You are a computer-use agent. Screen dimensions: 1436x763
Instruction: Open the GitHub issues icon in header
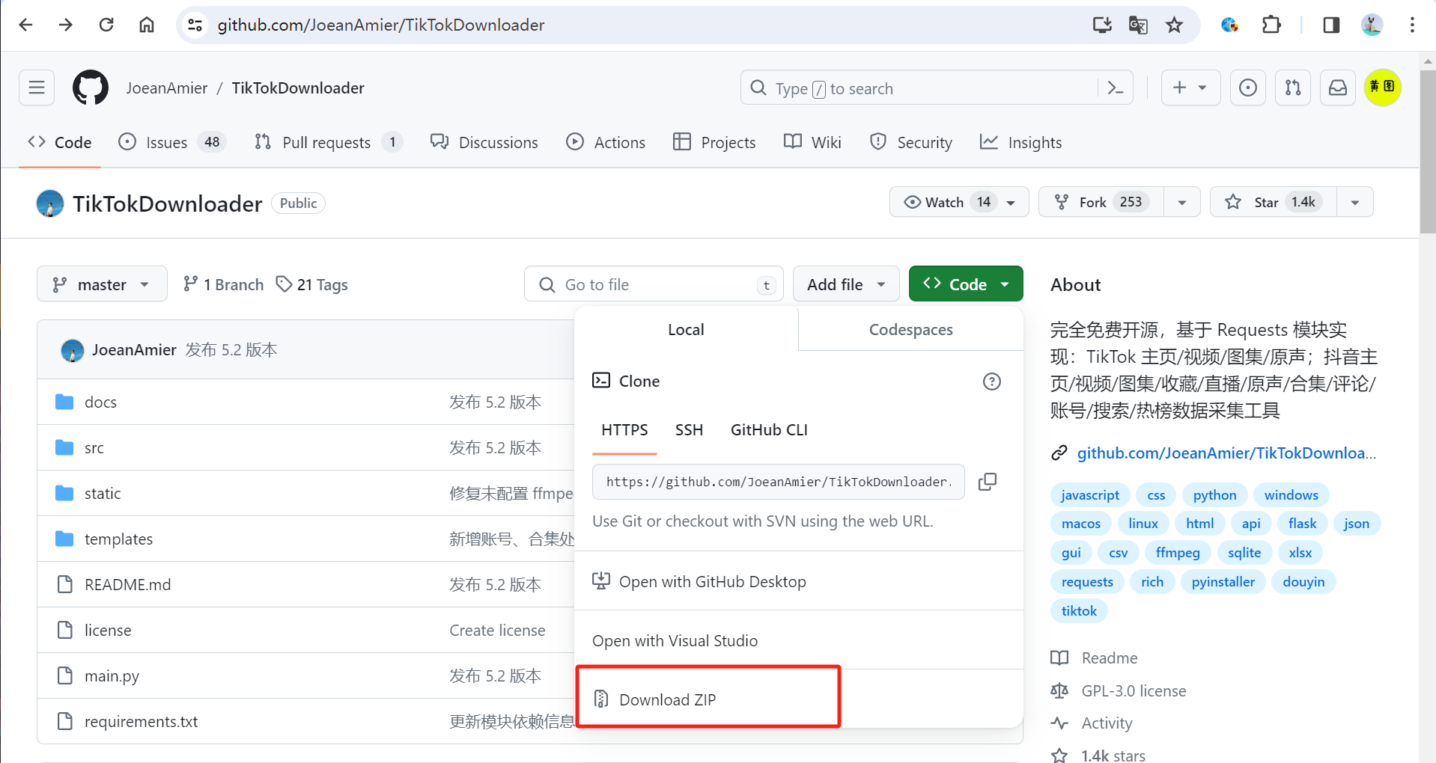pos(1248,88)
